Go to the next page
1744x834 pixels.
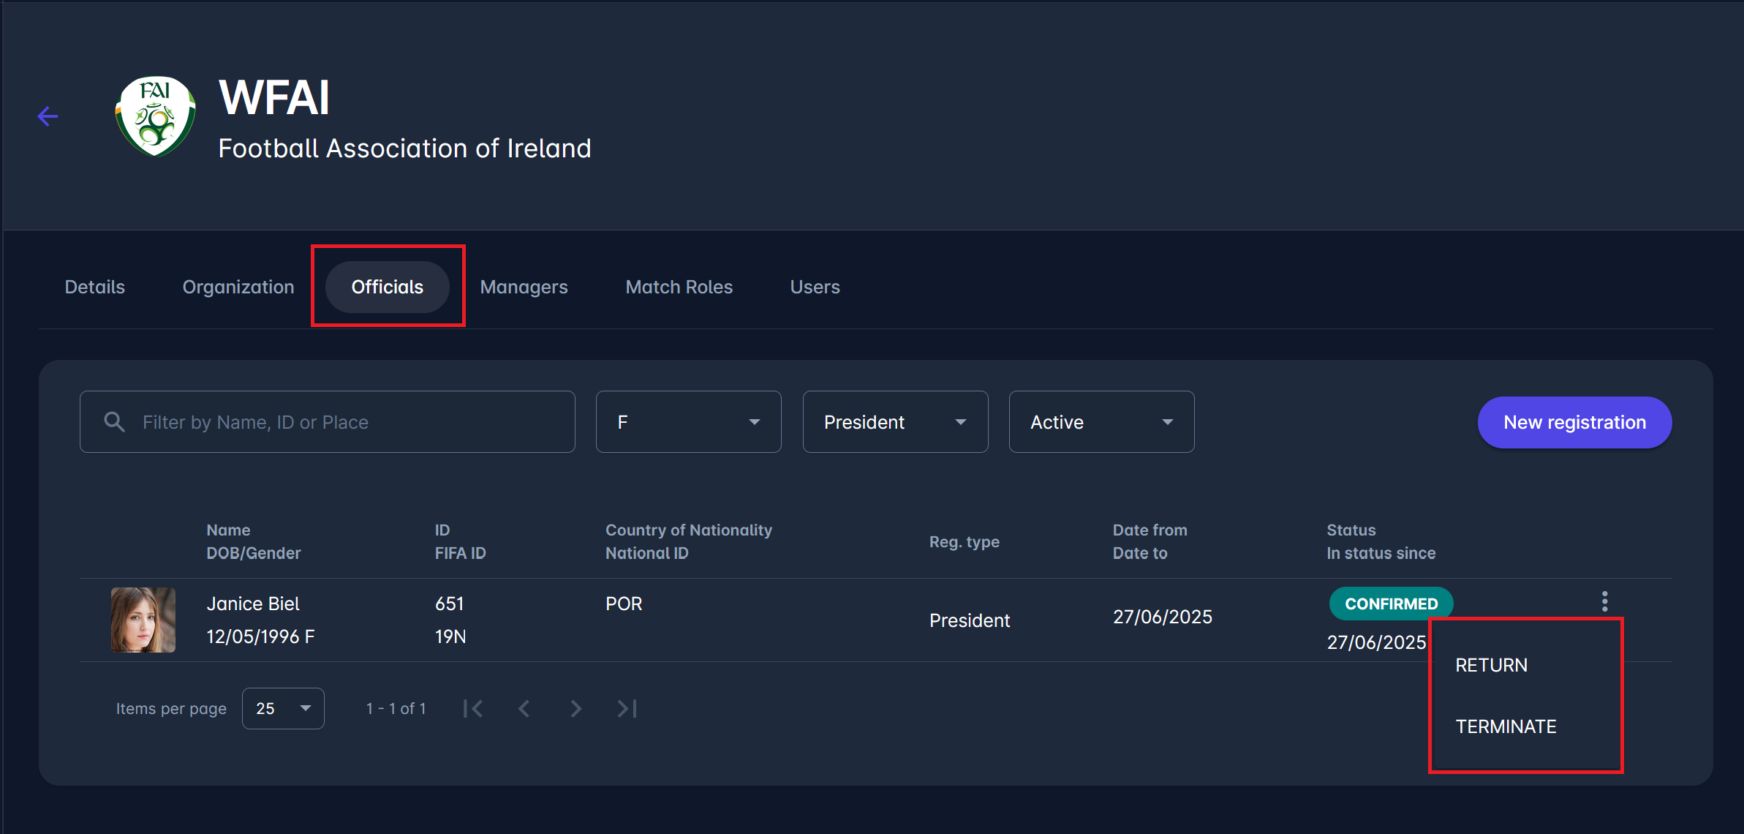(x=575, y=708)
